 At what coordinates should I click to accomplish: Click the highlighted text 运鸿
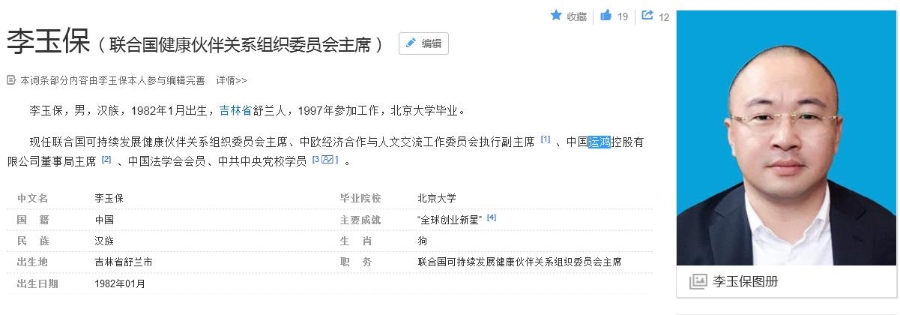coord(600,141)
